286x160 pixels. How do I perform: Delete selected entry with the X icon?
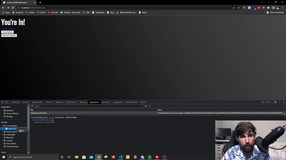[x=150, y=106]
